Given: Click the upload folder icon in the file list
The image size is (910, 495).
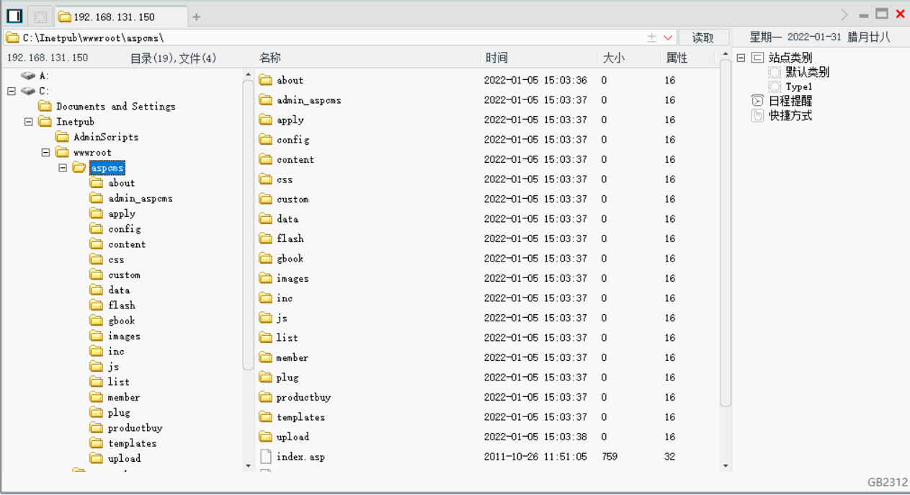Looking at the screenshot, I should point(264,437).
